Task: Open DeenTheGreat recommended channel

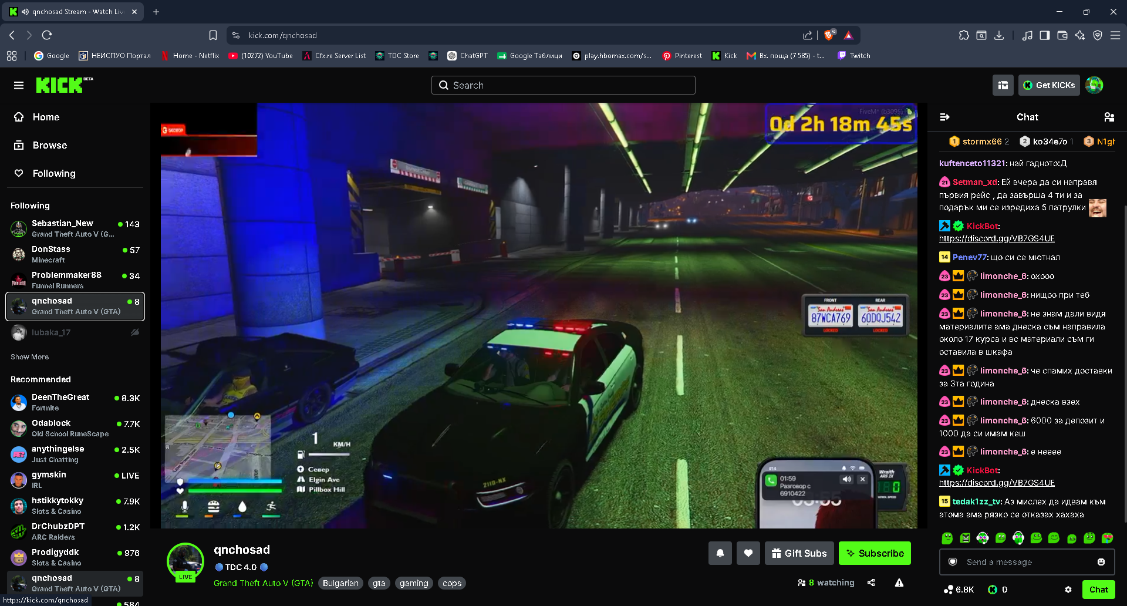Action: tap(75, 402)
